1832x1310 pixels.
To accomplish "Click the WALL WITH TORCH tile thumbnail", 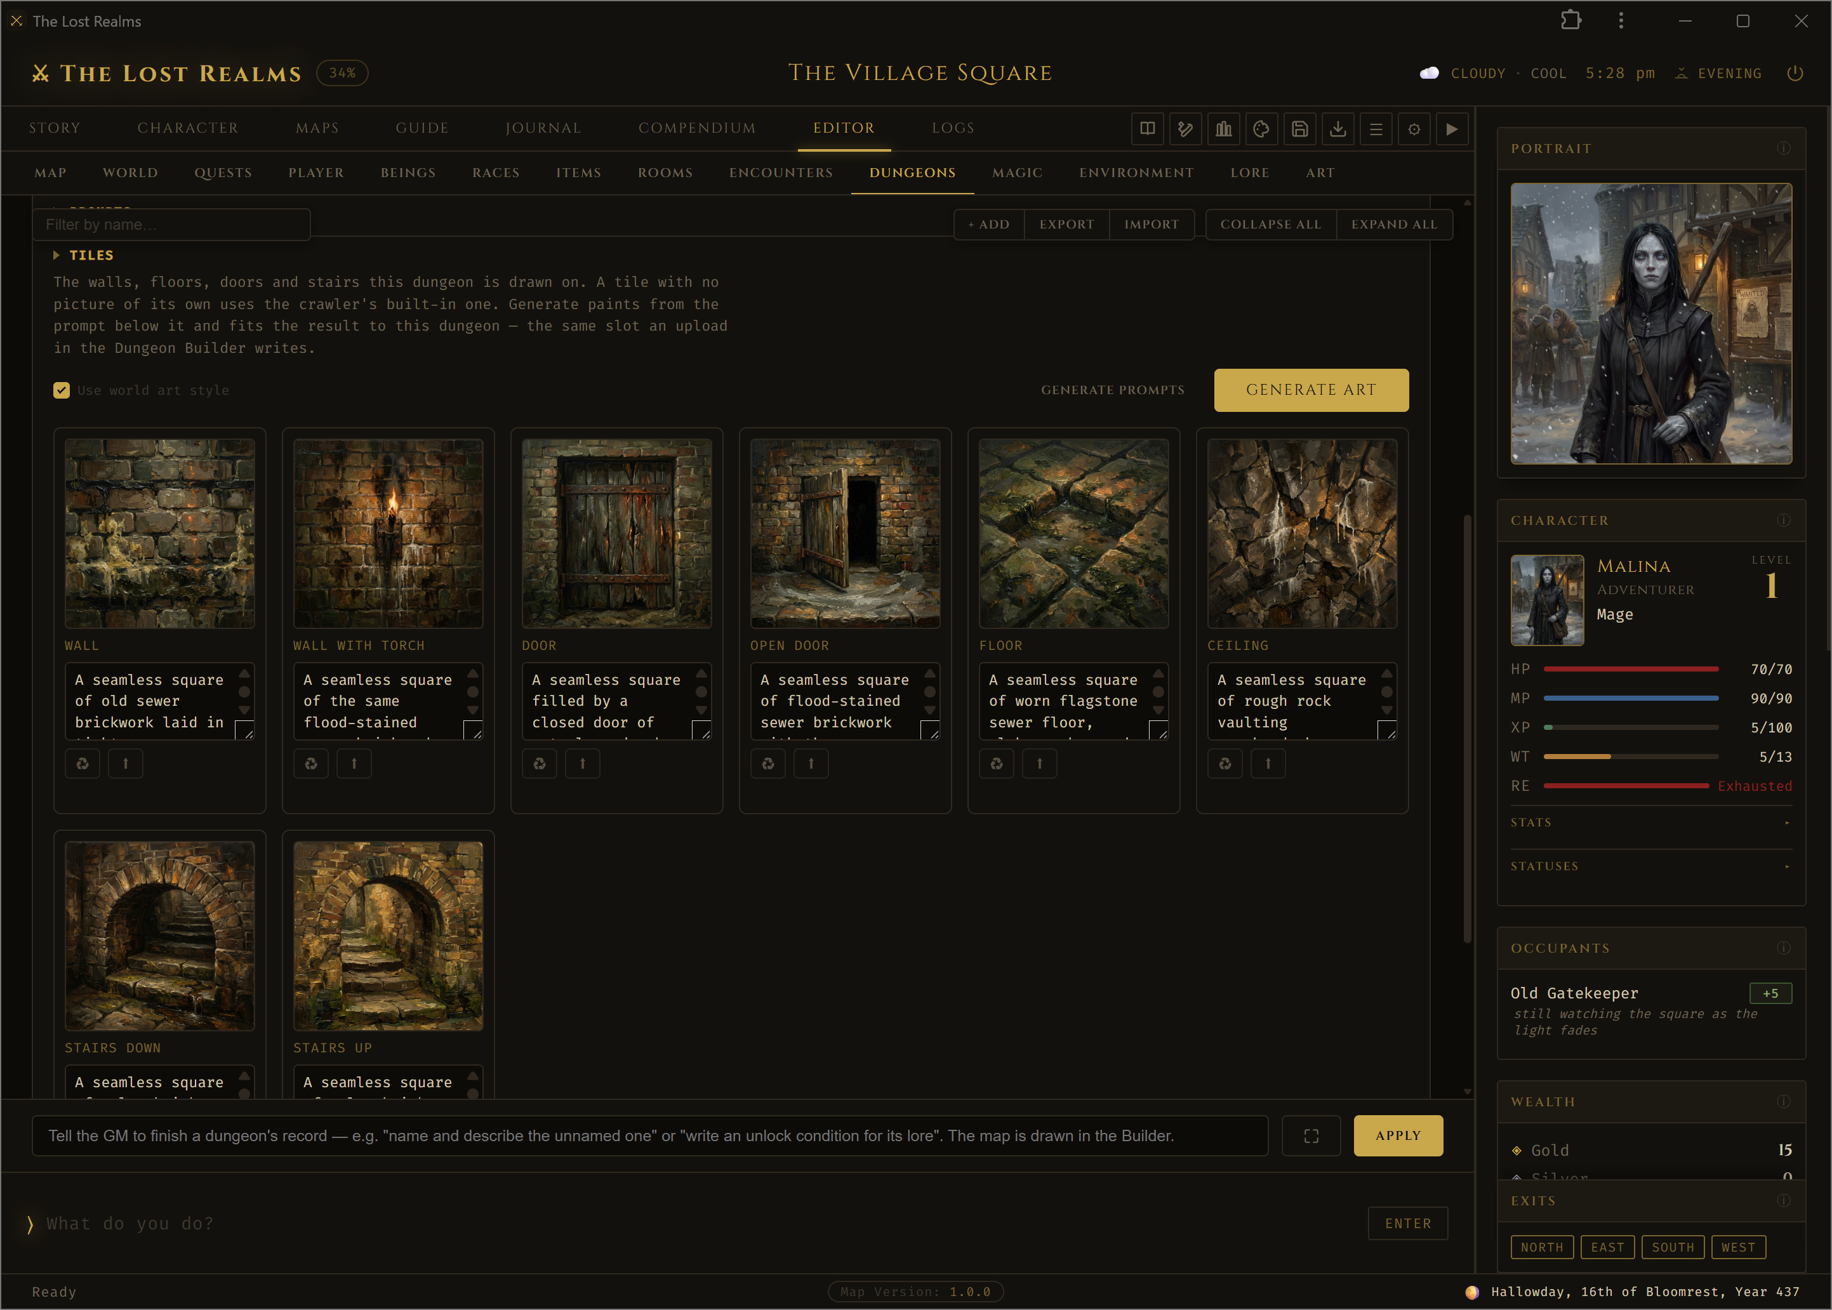I will (388, 533).
